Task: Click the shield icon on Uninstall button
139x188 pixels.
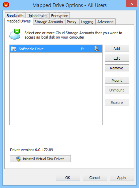Action: (x=19, y=159)
